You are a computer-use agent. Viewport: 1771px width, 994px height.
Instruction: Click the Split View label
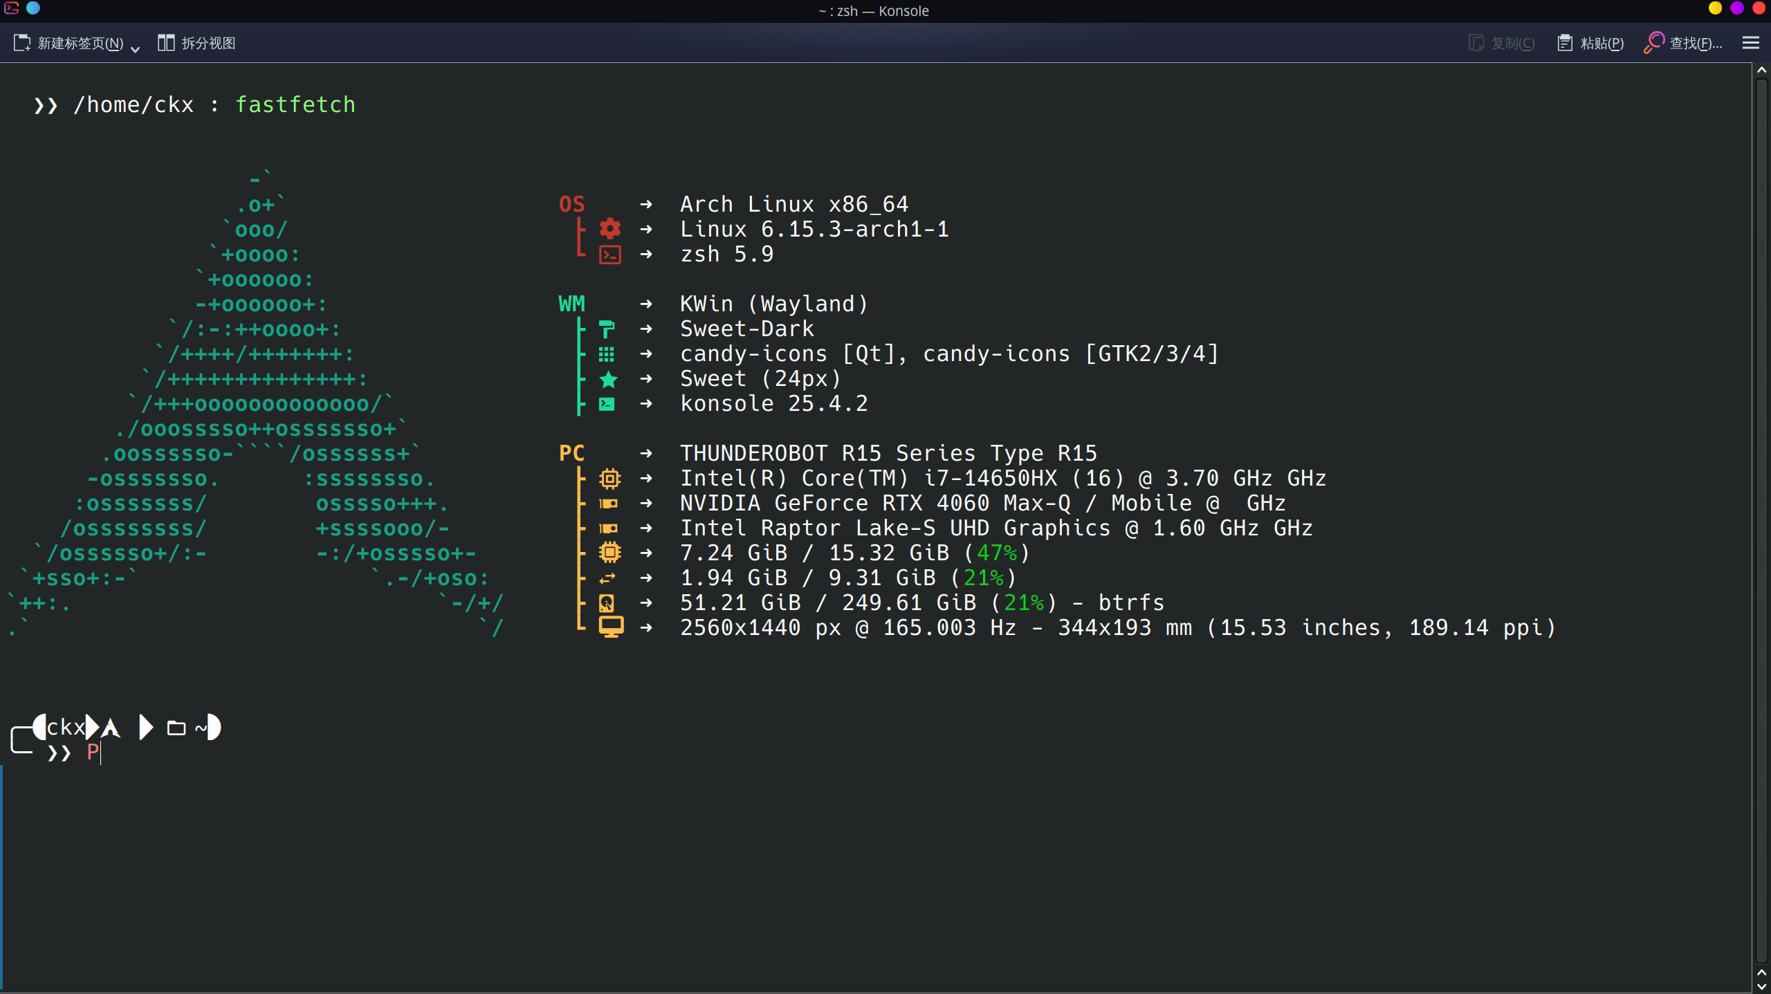(208, 43)
